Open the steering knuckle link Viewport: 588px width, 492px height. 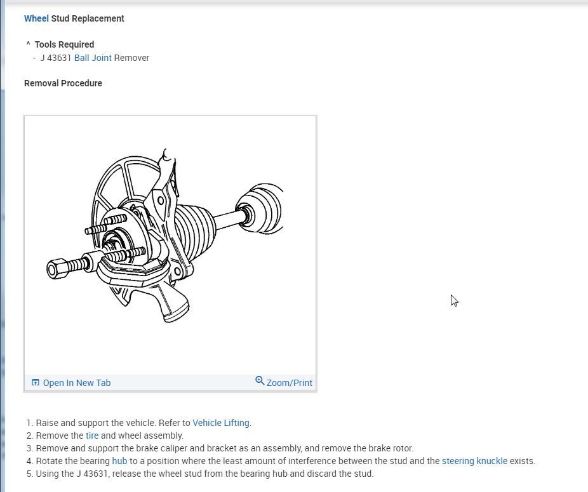(474, 461)
